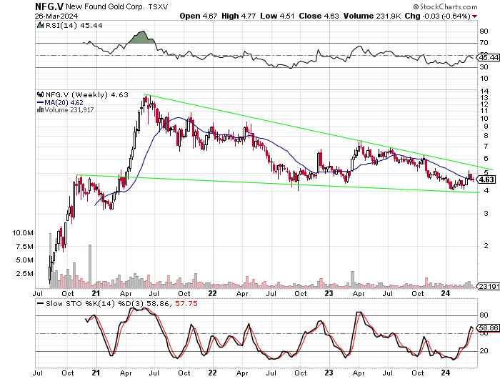Click the 2.5M volume axis label
Viewport: 500px width, 379px height.
pos(25,274)
